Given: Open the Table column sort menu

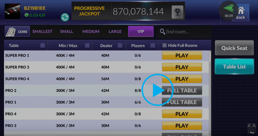Looking at the screenshot, I should coord(43,46).
